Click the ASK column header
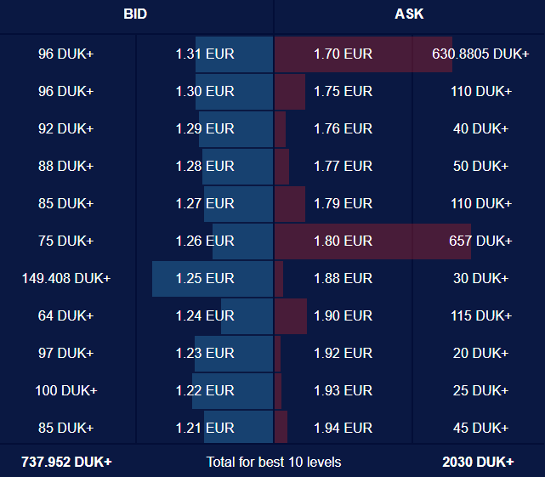545x477 pixels. pos(409,14)
